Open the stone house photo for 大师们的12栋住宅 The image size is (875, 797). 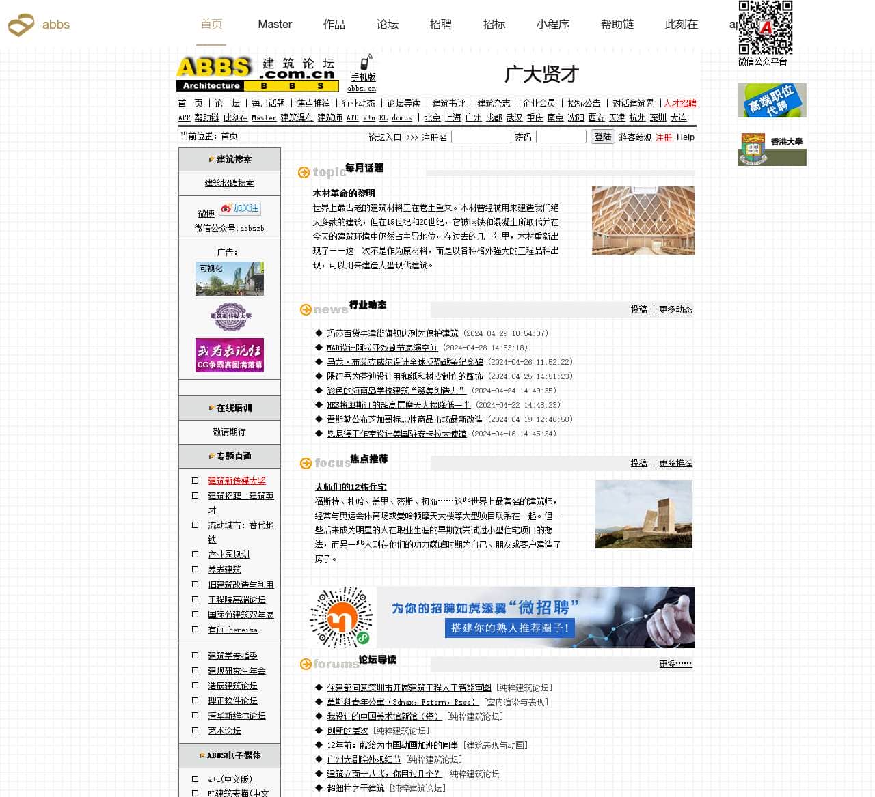[x=644, y=514]
